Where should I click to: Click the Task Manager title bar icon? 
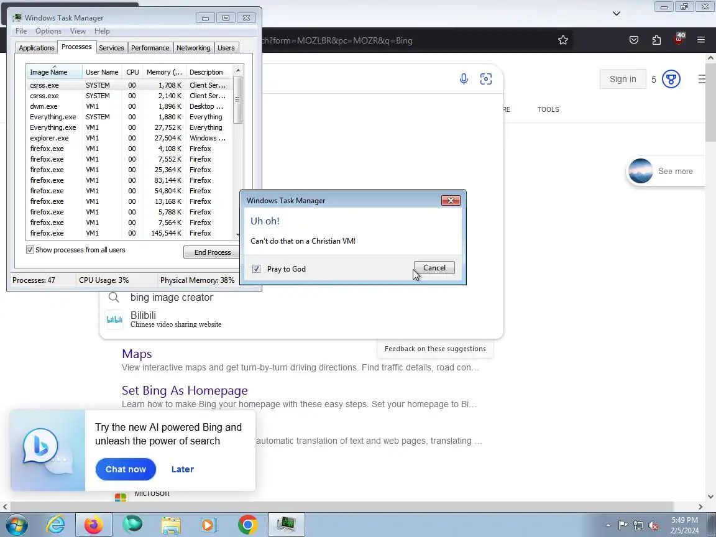coord(17,18)
